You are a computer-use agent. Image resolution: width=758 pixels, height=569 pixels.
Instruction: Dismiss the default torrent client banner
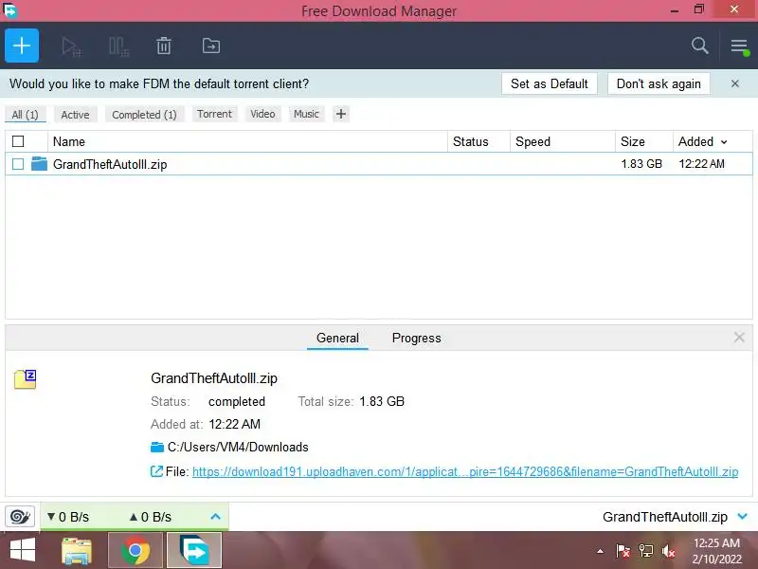pyautogui.click(x=735, y=83)
